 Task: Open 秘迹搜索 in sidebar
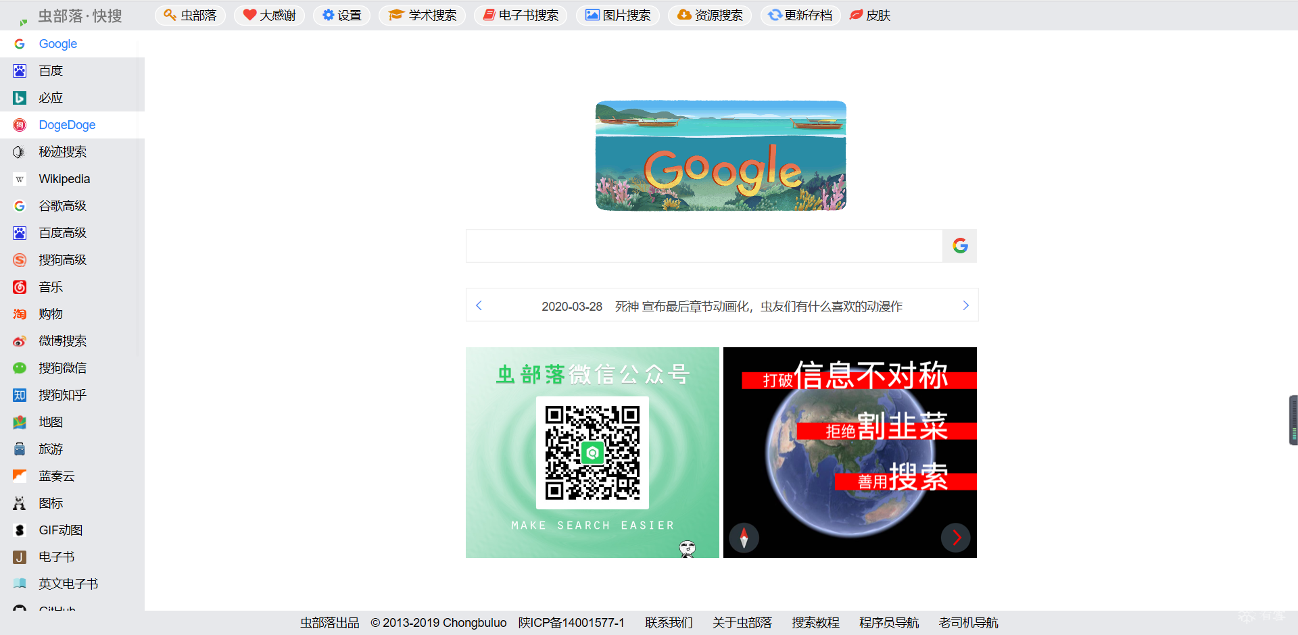click(72, 152)
